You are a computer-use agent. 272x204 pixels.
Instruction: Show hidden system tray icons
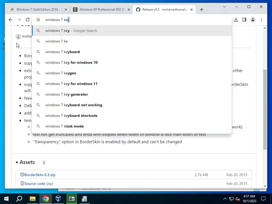(x=225, y=199)
